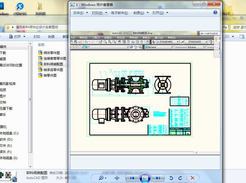
Task: Select 轴承座零件图 file in Explorer
Action: [x=53, y=70]
